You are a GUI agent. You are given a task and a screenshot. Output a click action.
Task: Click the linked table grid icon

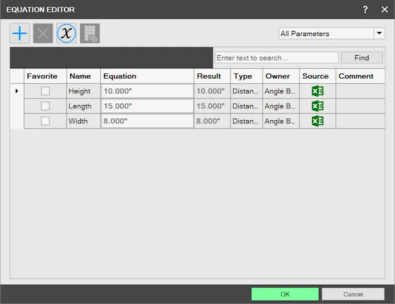[90, 33]
